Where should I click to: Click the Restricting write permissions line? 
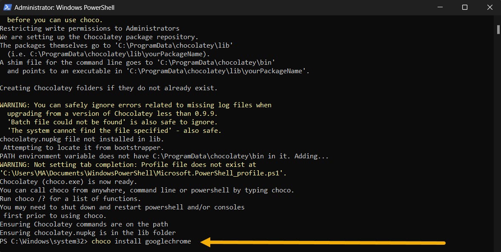pyautogui.click(x=89, y=28)
